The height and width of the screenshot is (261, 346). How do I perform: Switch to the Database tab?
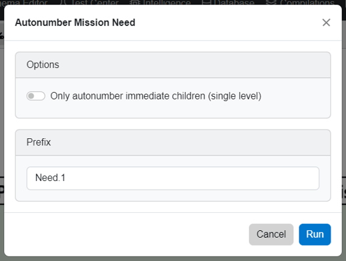(x=228, y=2)
